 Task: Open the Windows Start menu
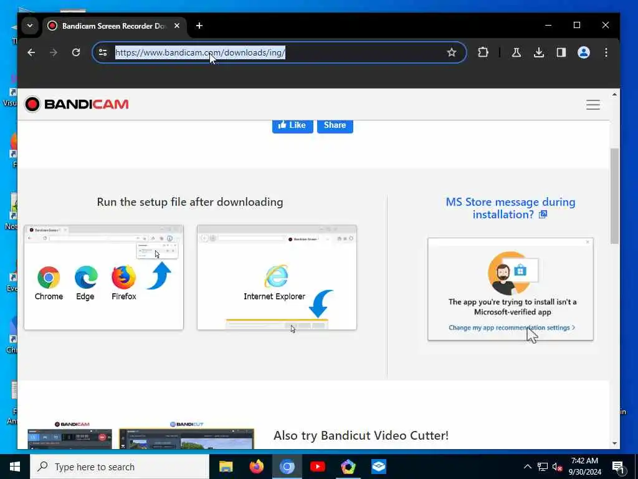15,467
